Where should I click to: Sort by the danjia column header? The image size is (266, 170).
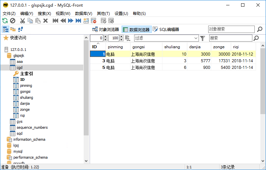(x=199, y=47)
